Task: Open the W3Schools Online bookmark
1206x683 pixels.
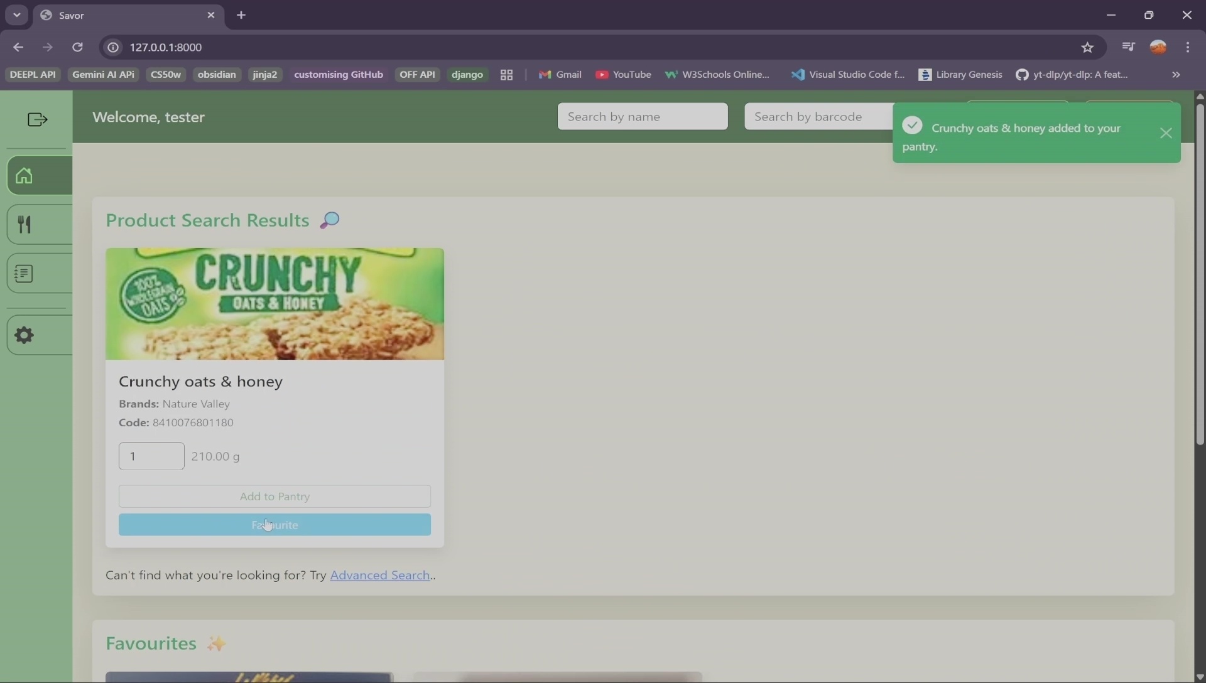Action: [717, 74]
